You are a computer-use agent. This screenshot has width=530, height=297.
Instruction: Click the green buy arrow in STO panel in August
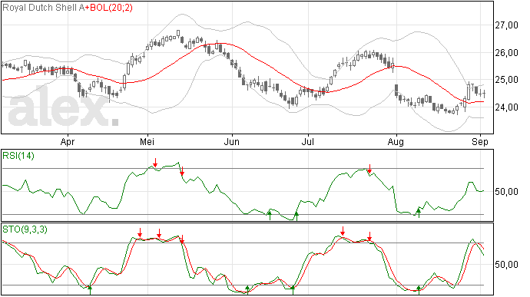pos(419,290)
